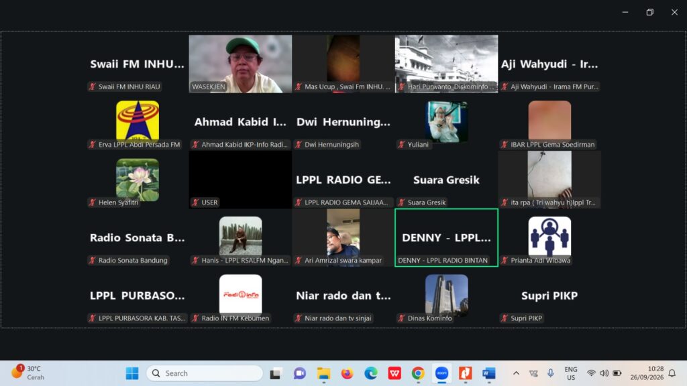
Task: Click the microphone tray icon
Action: [550, 373]
